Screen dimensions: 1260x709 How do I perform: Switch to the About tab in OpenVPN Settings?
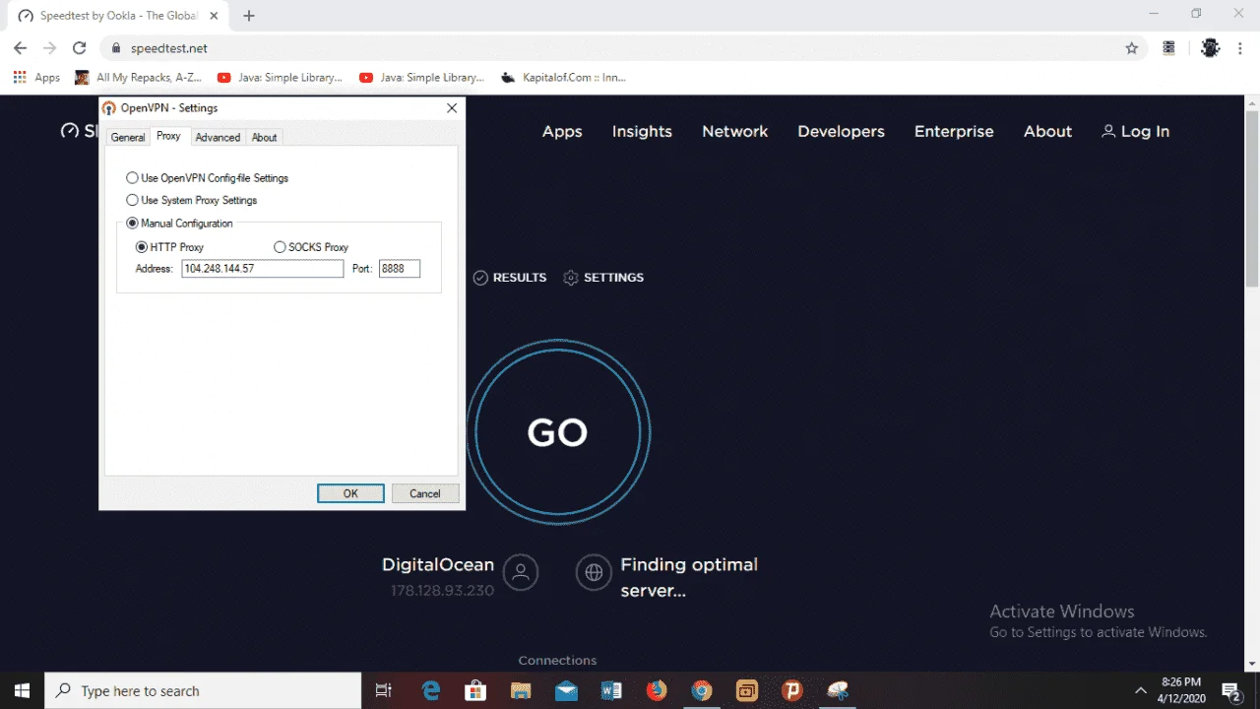(264, 137)
